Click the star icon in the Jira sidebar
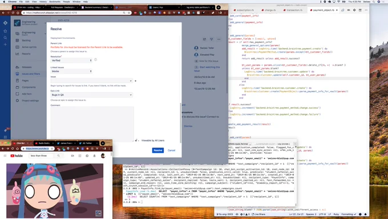Viewport: 388px width, 219px height. [x=5, y=31]
